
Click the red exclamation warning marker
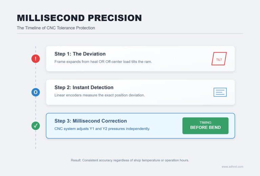[x=36, y=59]
